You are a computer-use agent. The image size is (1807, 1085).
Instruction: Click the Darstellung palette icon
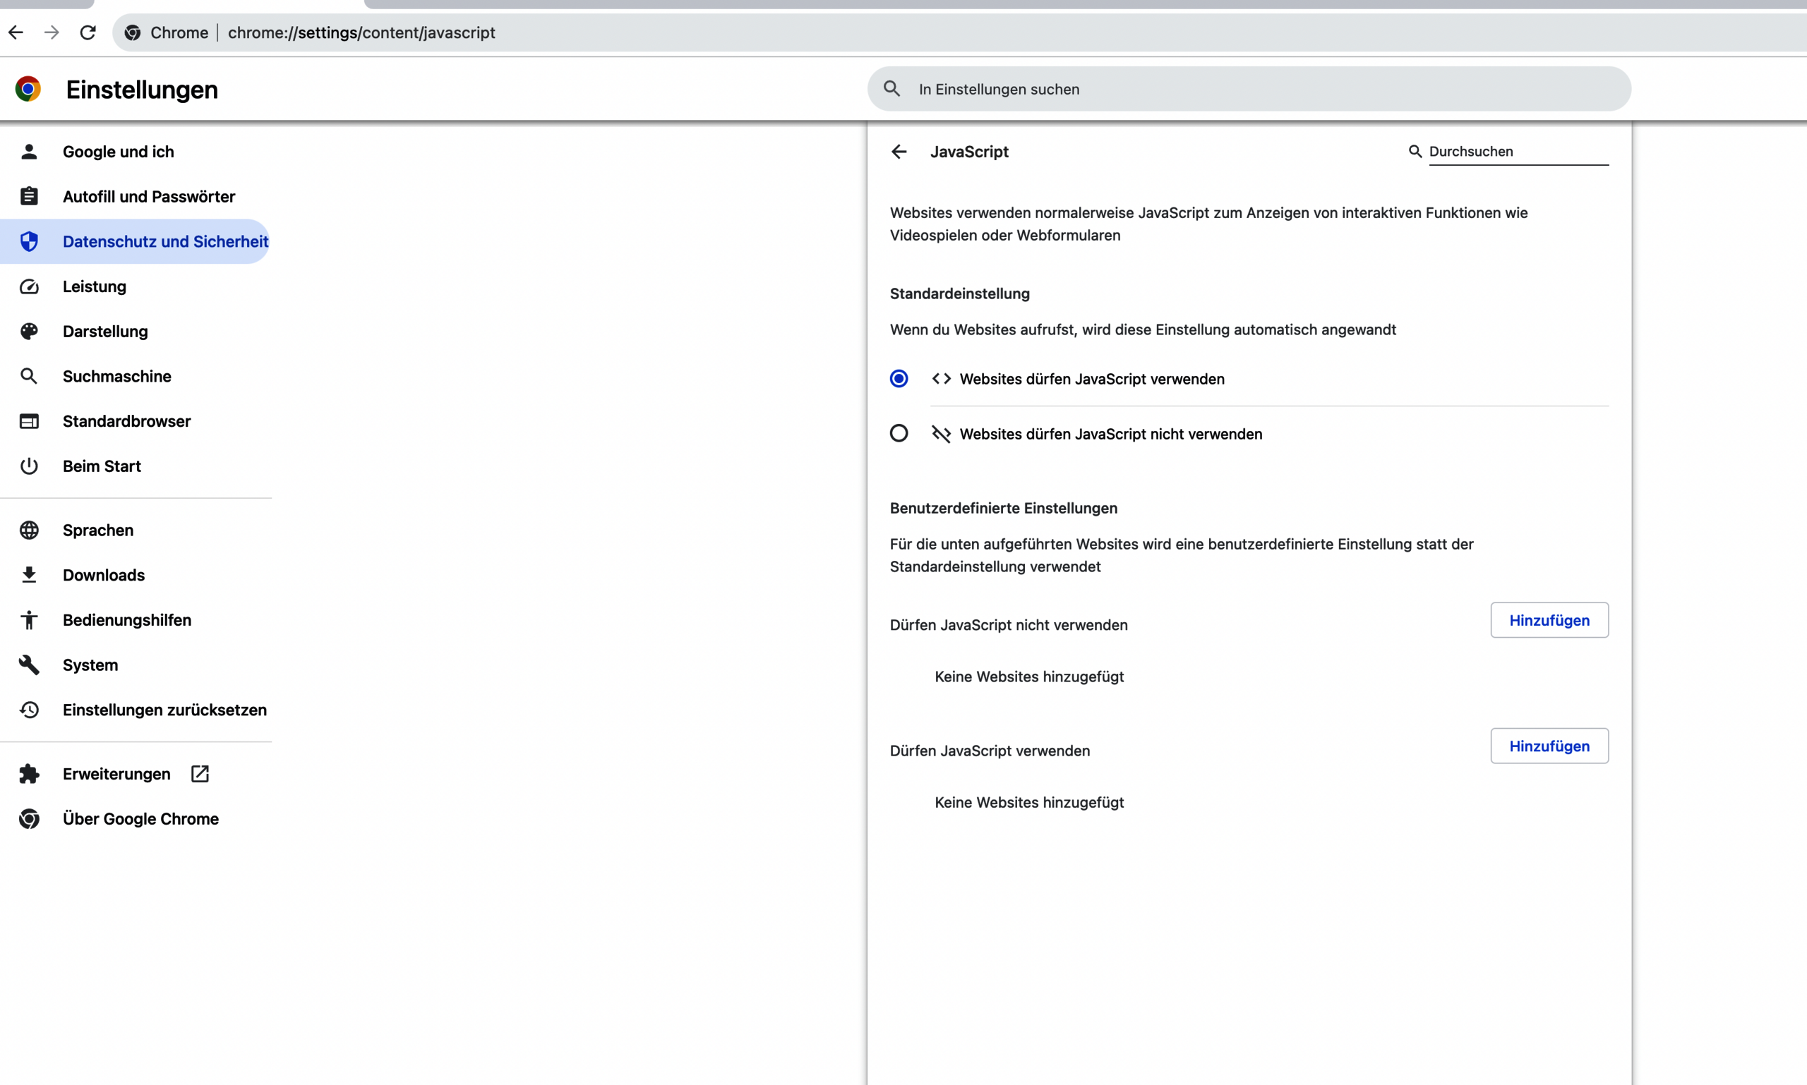pyautogui.click(x=28, y=331)
